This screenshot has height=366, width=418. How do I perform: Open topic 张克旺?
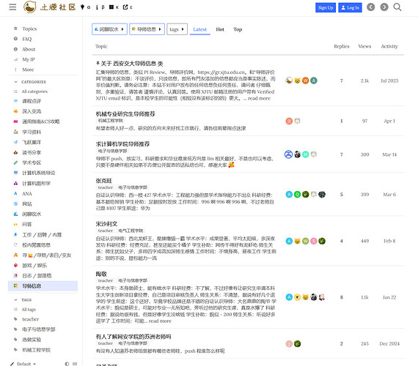click(x=103, y=181)
